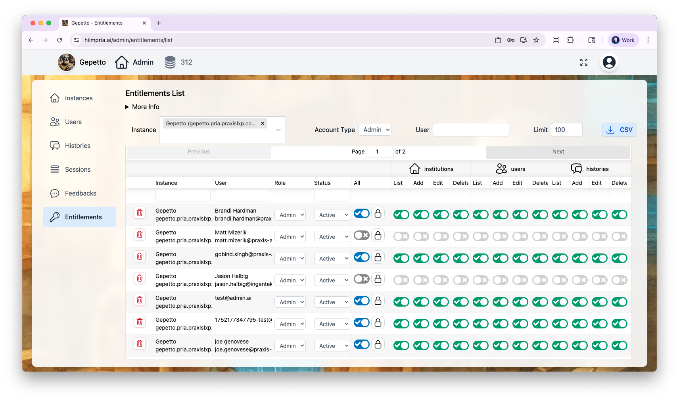Open the Status dropdown for gobind.singh row
679x401 pixels.
coord(332,259)
